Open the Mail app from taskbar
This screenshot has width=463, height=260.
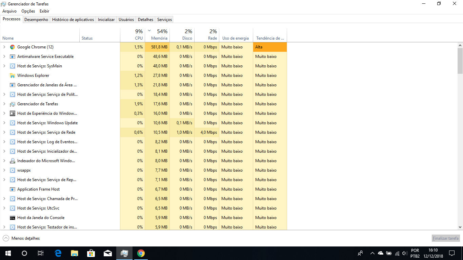pyautogui.click(x=108, y=253)
